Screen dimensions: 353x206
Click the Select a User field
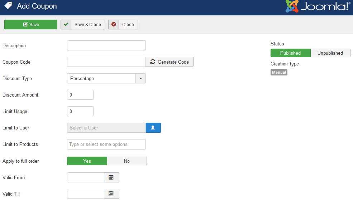106,128
